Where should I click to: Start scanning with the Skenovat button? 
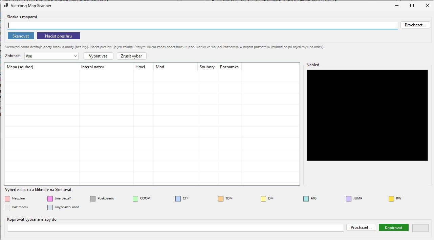pyautogui.click(x=21, y=36)
